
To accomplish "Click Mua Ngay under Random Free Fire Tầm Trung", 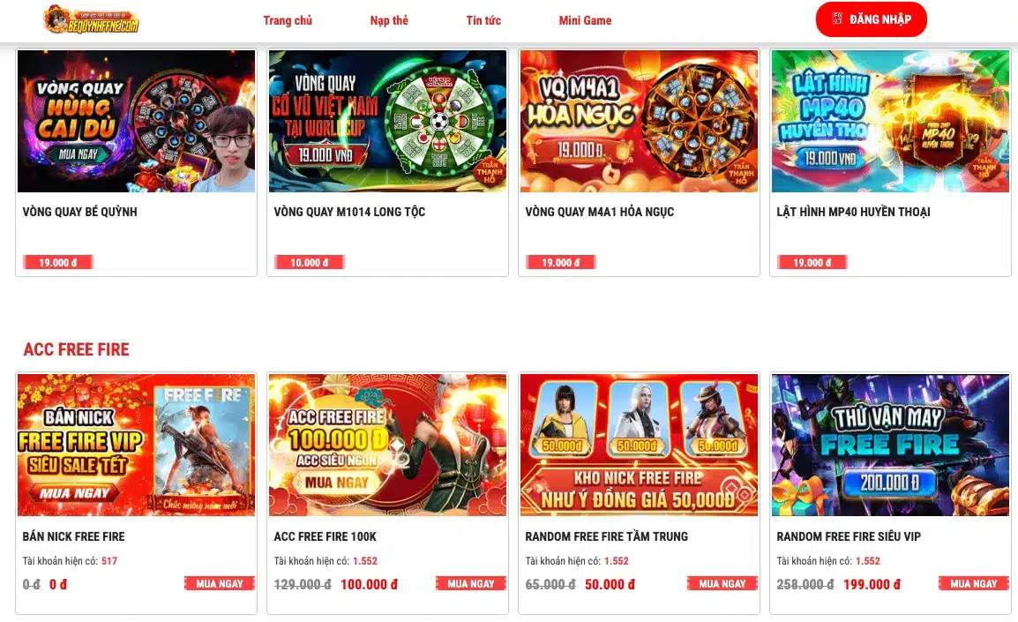I will pyautogui.click(x=722, y=584).
